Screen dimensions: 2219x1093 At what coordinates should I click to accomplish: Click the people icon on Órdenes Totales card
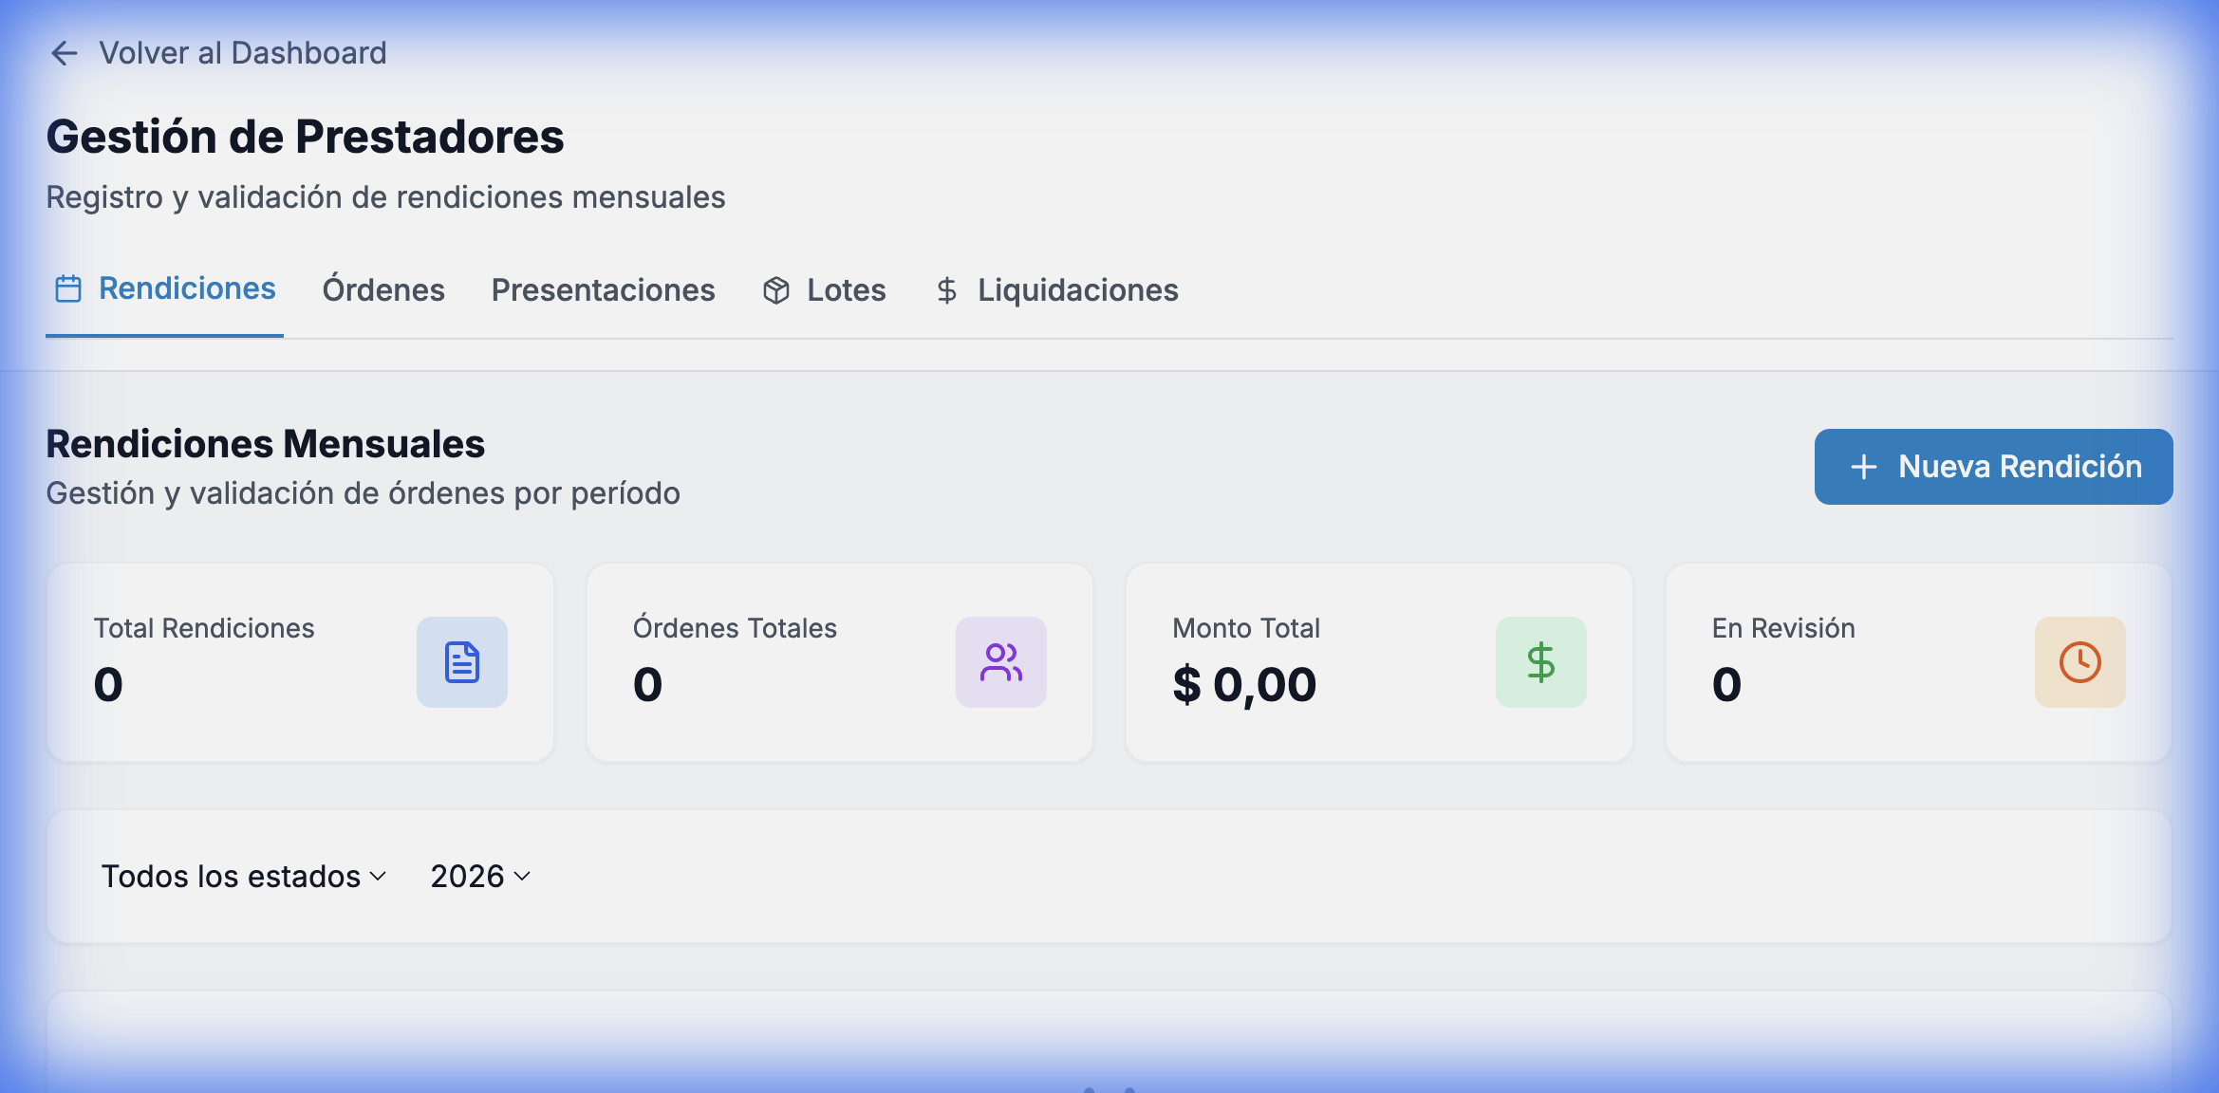pos(1000,662)
